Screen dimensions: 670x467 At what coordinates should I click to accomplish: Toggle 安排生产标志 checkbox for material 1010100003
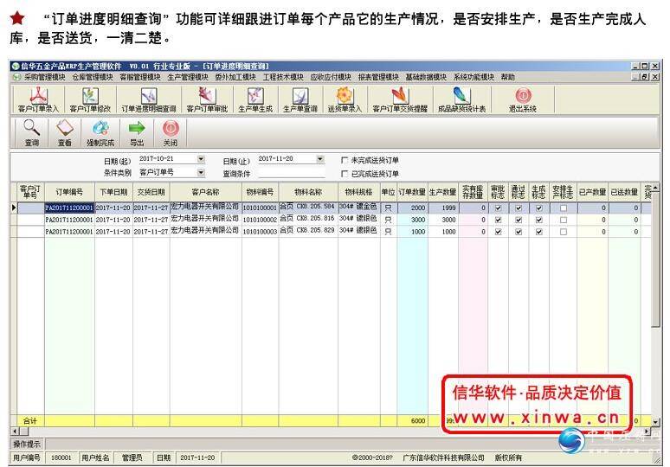coord(564,232)
